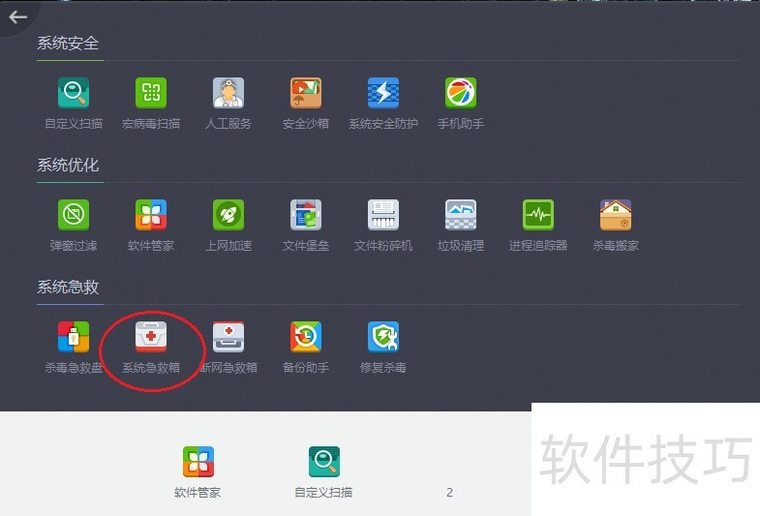Click 自定义扫描 shortcut in bottom bar
The width and height of the screenshot is (760, 516).
coord(323,463)
